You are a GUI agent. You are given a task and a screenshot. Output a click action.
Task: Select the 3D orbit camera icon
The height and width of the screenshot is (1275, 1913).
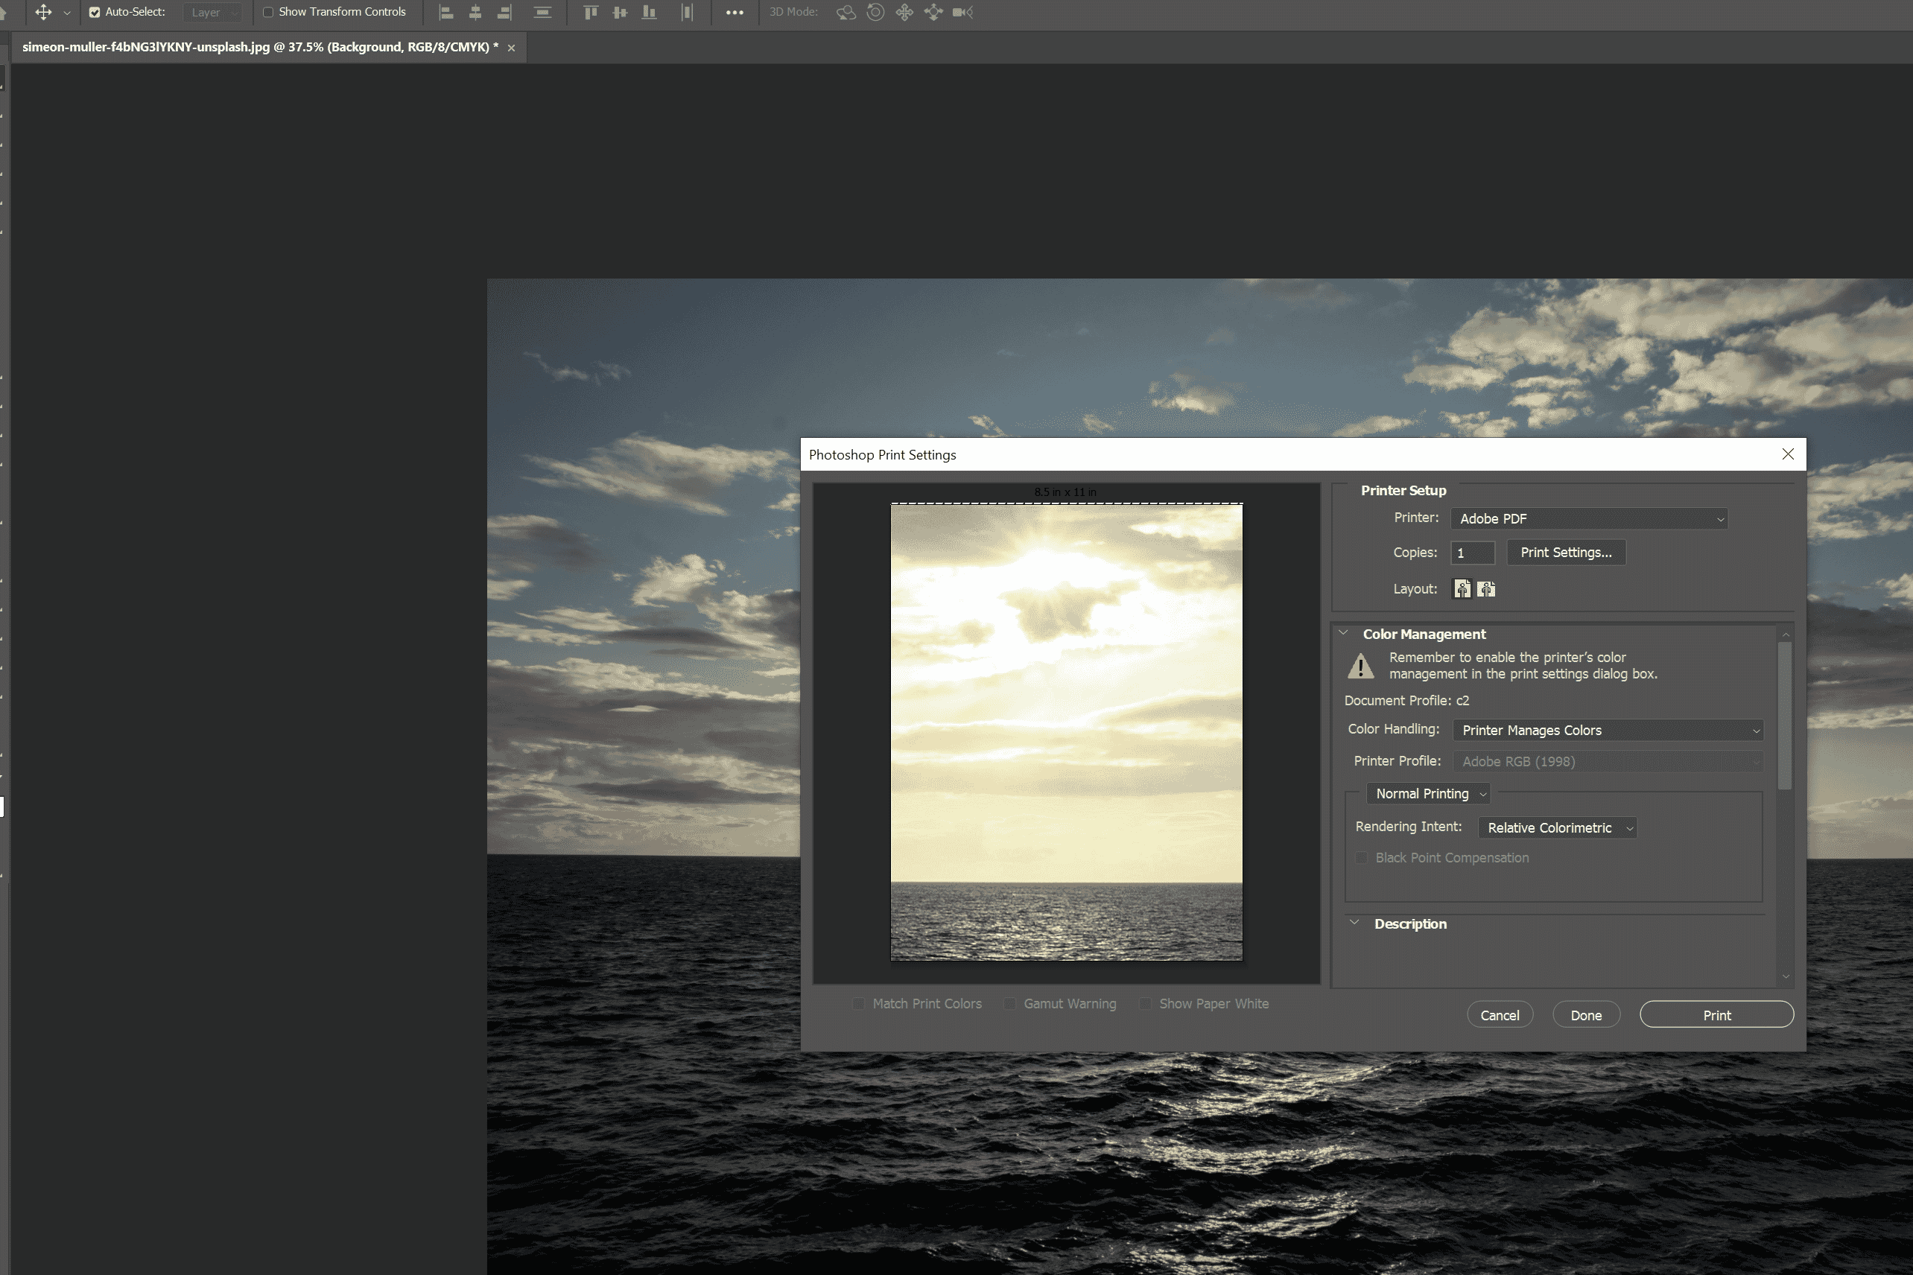pyautogui.click(x=846, y=12)
